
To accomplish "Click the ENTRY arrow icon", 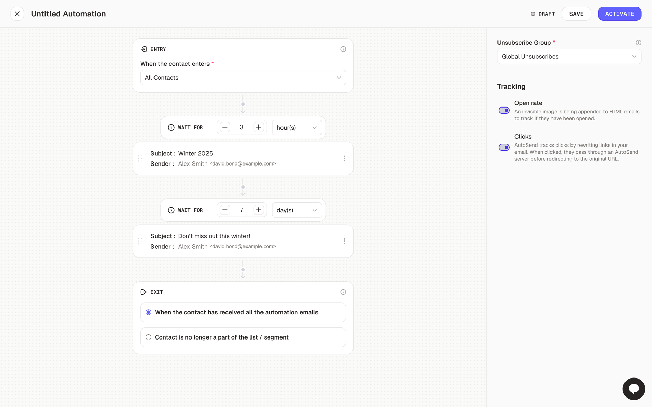I will click(144, 49).
